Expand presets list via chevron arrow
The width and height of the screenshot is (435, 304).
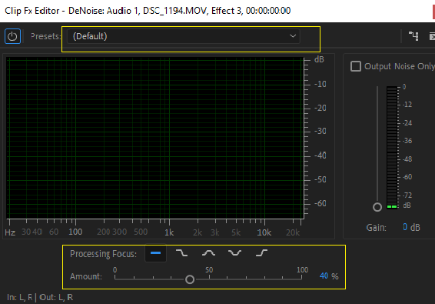point(293,36)
